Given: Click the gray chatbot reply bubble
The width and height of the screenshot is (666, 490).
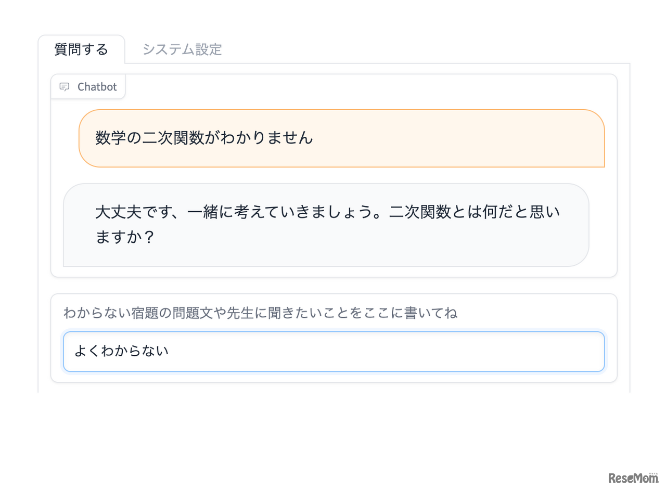Looking at the screenshot, I should 326,225.
